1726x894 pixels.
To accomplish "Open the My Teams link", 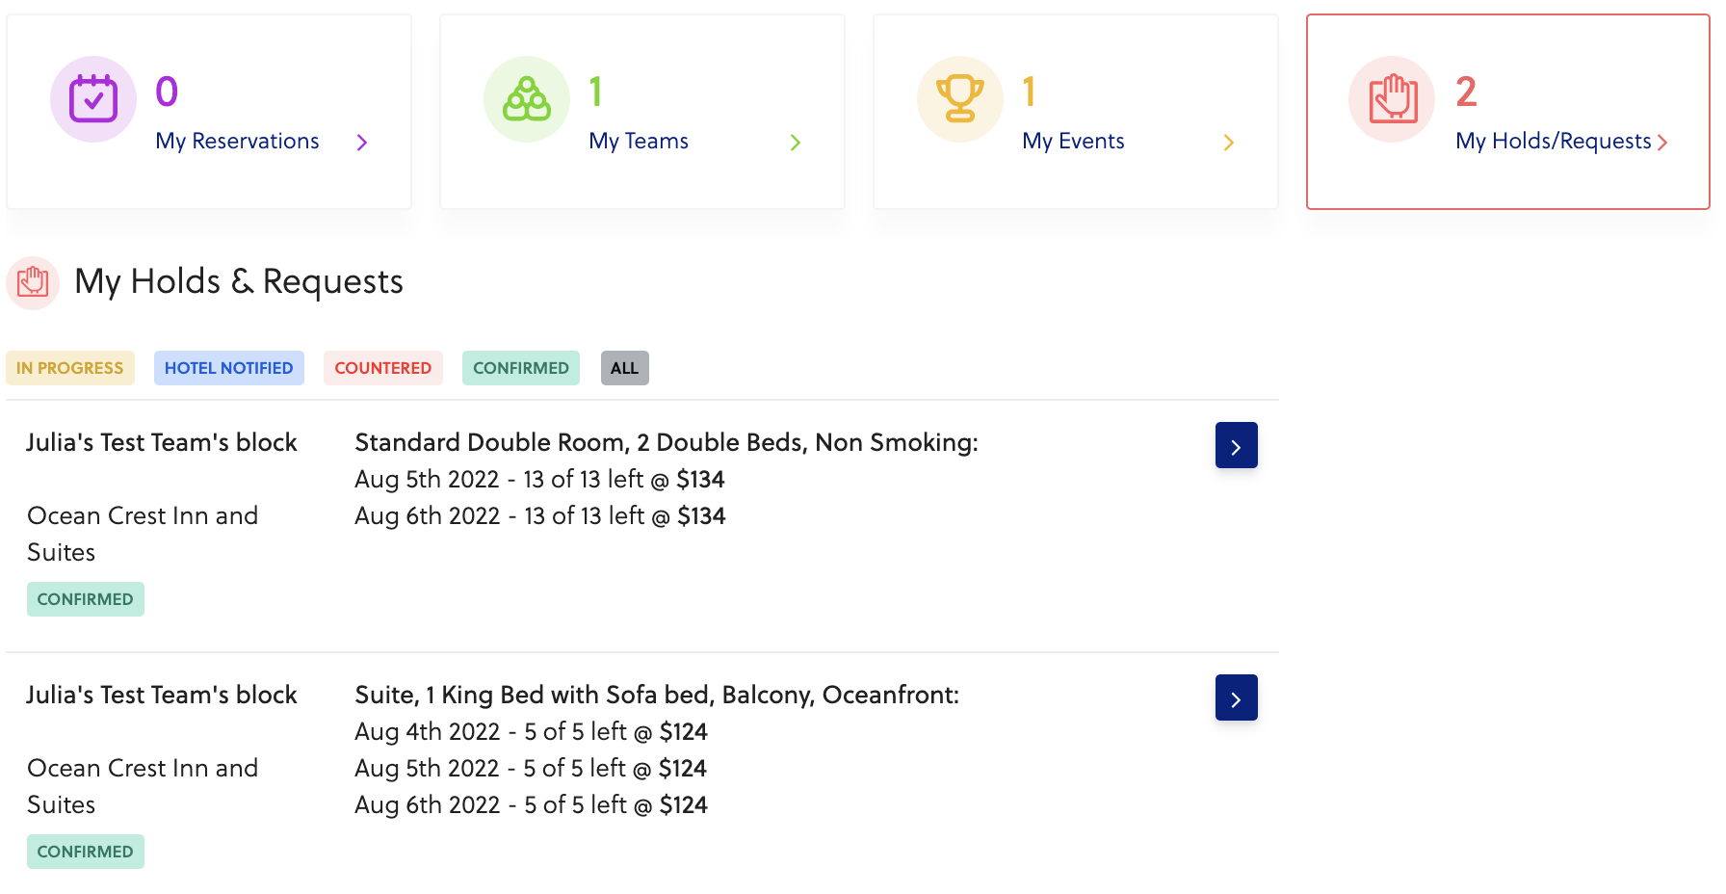I will point(639,142).
